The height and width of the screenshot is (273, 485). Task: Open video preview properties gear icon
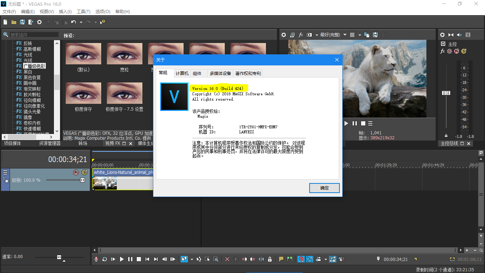(x=284, y=35)
